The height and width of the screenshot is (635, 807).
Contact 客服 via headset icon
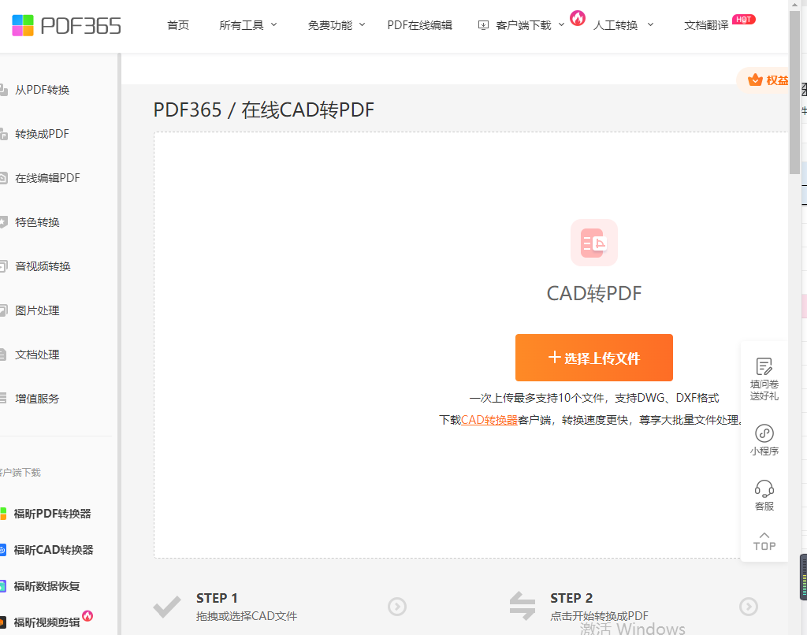point(764,488)
